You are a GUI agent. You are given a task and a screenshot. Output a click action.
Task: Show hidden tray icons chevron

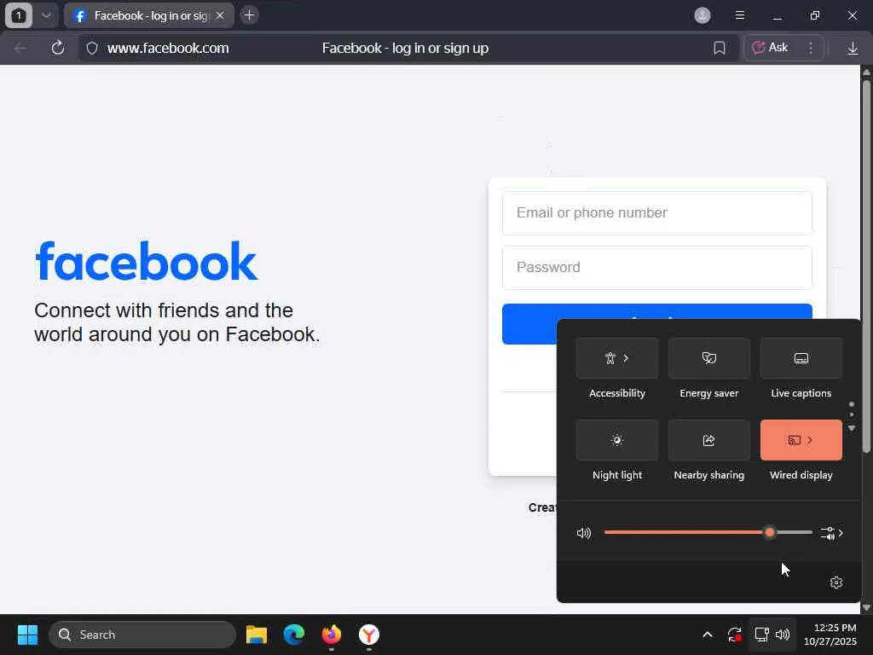click(707, 635)
